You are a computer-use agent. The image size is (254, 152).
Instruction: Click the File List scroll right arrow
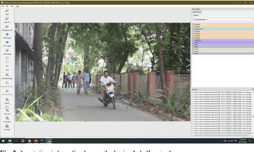(x=251, y=135)
